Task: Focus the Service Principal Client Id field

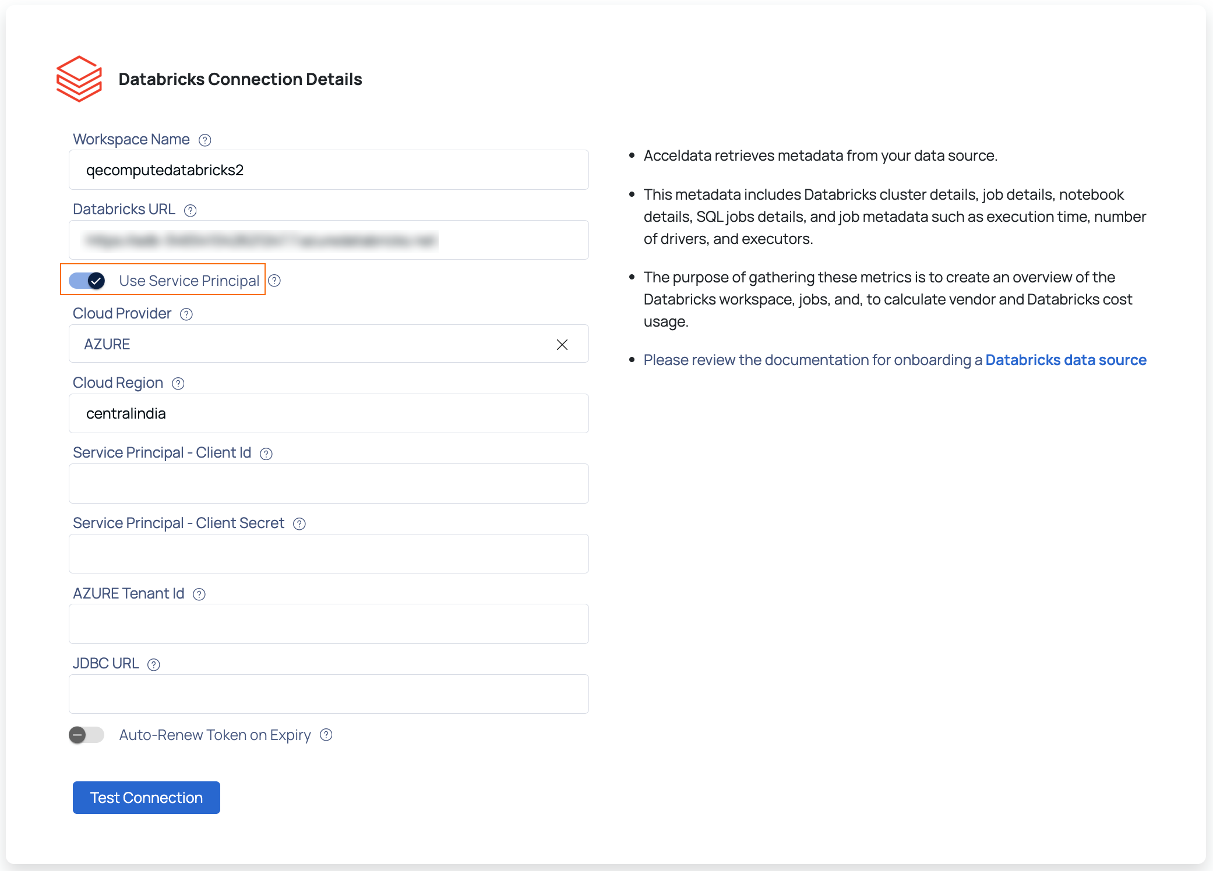Action: tap(329, 484)
